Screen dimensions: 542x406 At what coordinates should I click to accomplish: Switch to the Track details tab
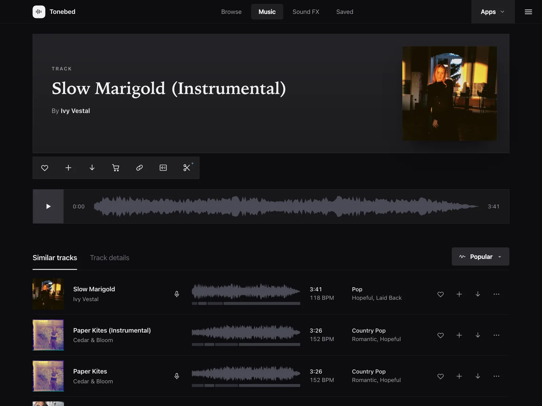point(110,258)
